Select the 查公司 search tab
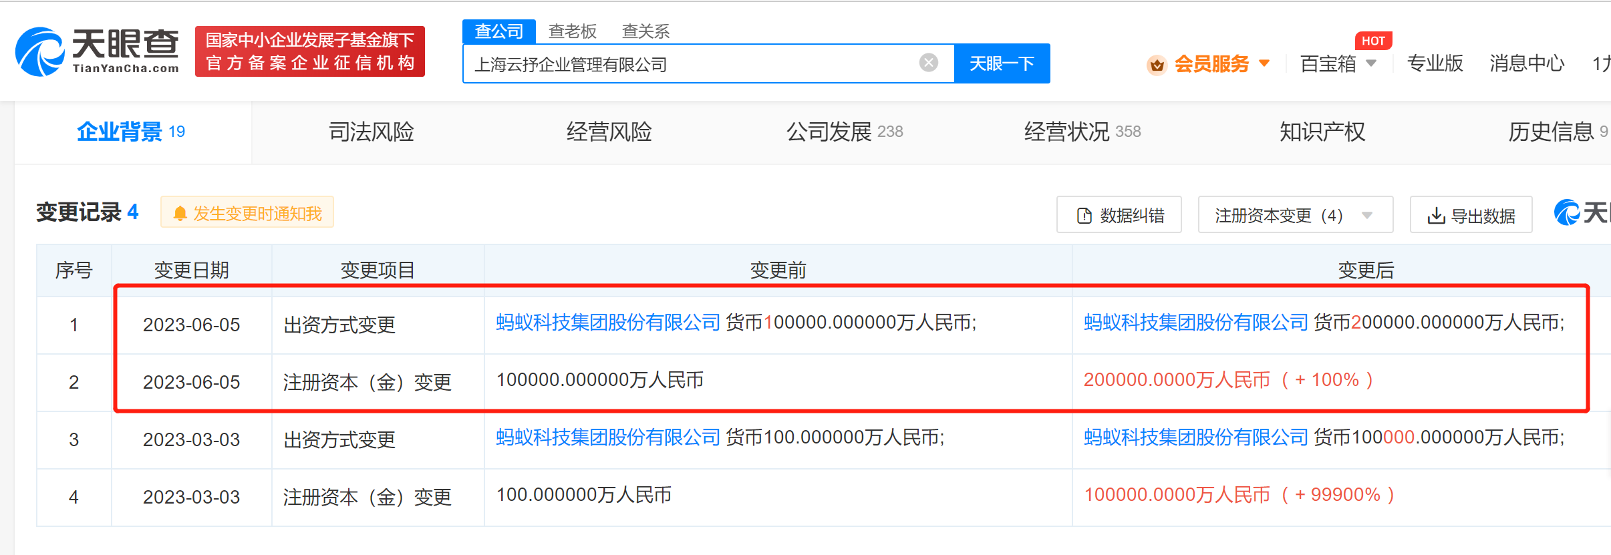 tap(498, 31)
